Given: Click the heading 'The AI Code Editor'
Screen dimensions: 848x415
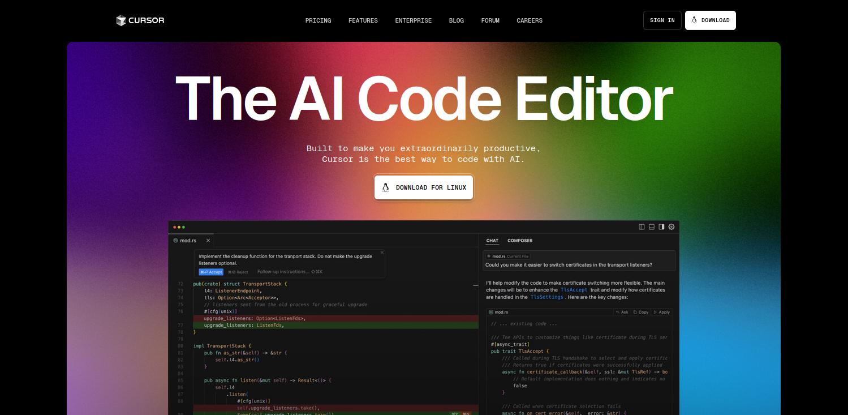Looking at the screenshot, I should click(424, 98).
